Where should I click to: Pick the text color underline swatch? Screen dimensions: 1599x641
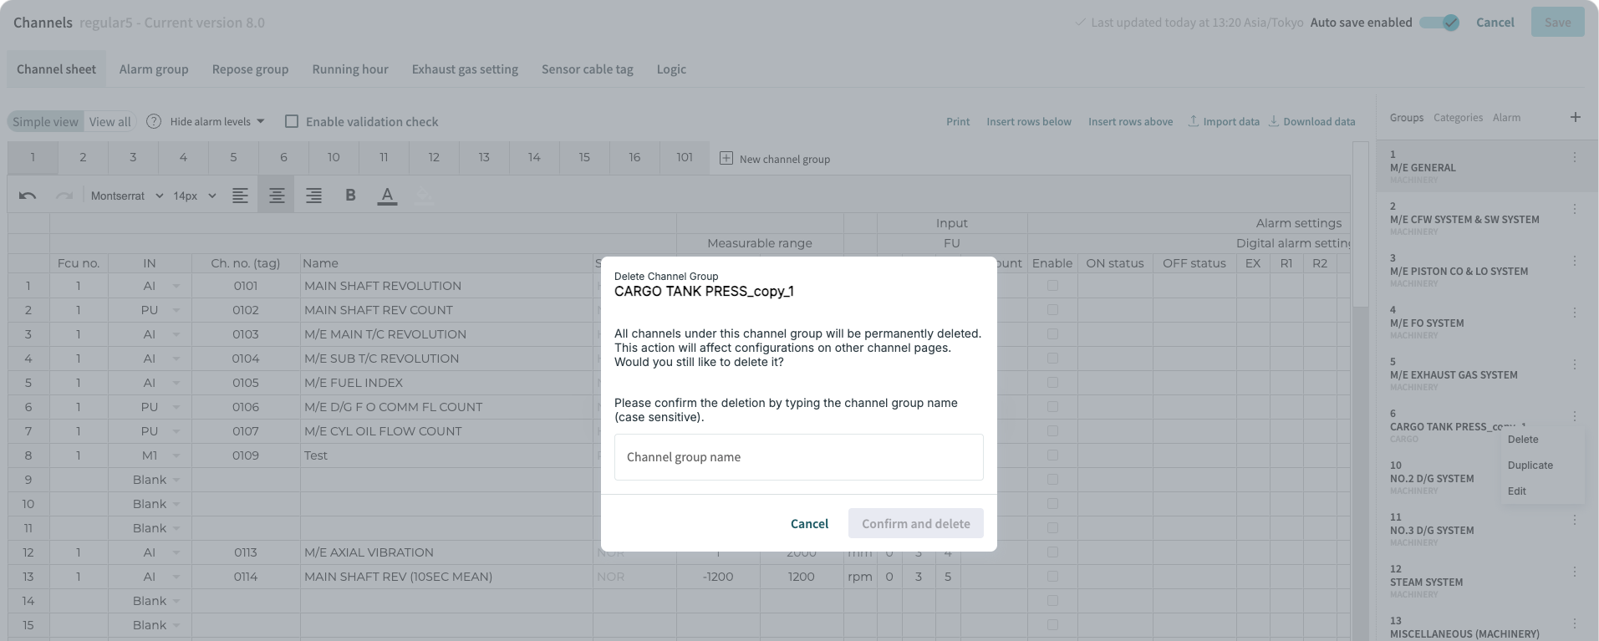point(387,196)
